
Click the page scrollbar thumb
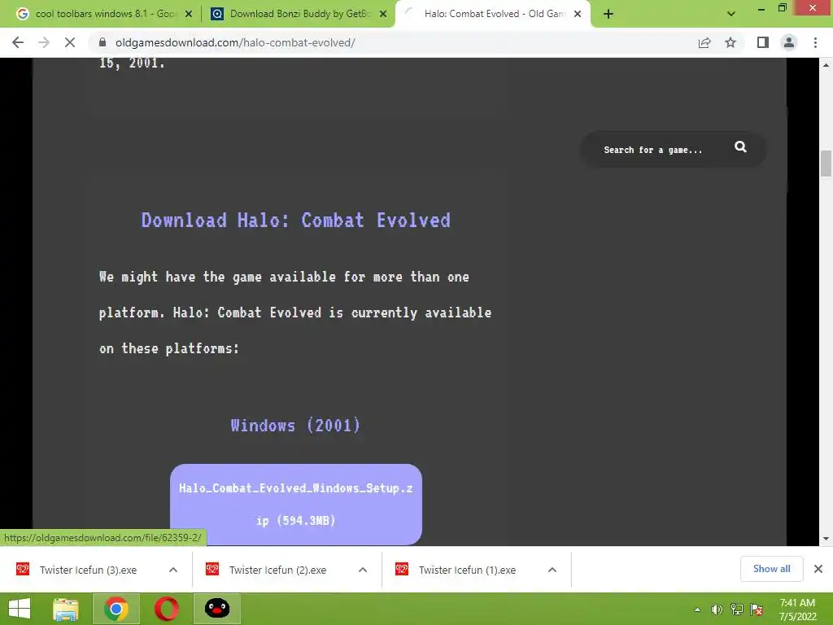pyautogui.click(x=826, y=164)
